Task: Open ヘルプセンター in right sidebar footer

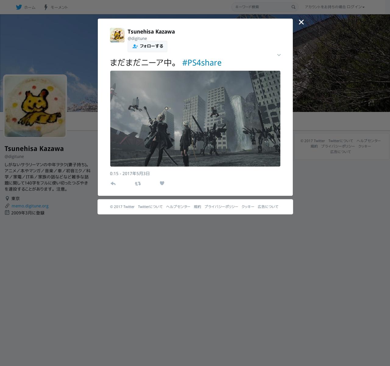Action: 369,141
